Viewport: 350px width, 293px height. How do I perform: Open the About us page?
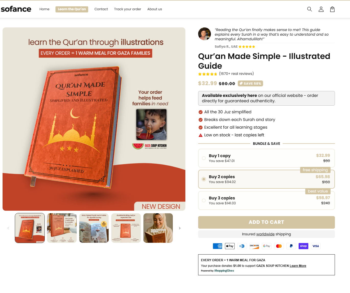tap(155, 9)
